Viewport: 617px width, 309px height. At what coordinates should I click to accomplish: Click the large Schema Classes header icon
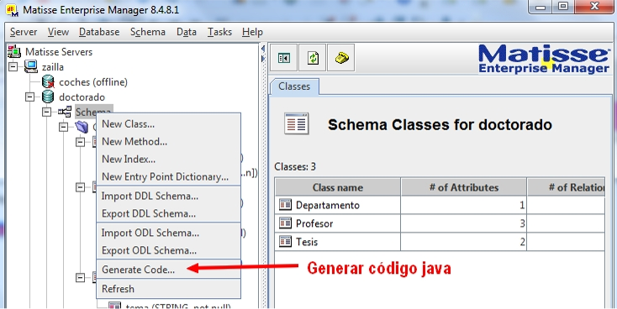pos(297,123)
